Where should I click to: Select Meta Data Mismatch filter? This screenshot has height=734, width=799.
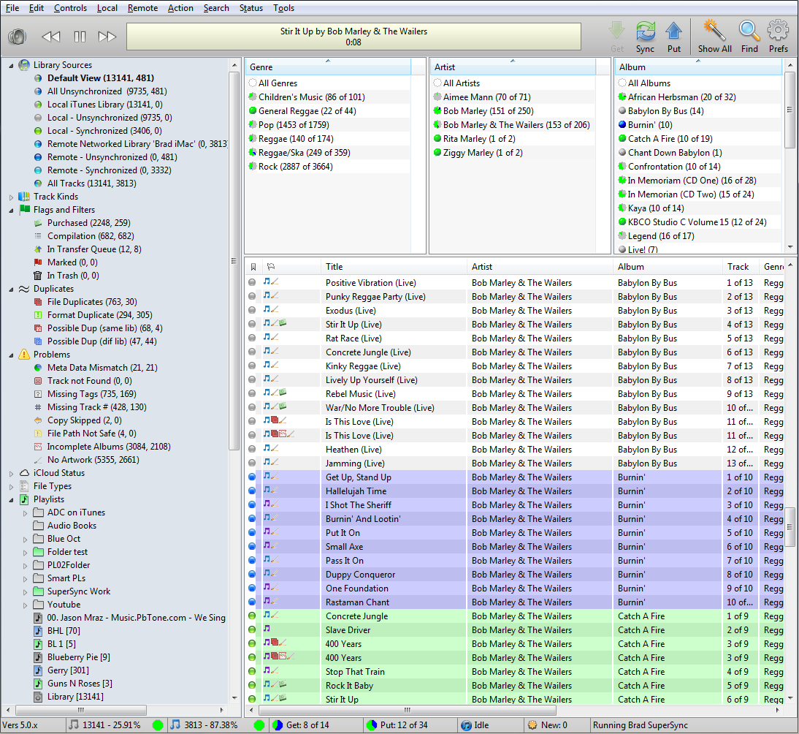[102, 368]
